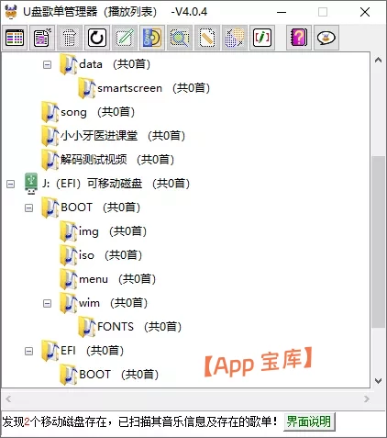Click the circular refresh arrow toolbar icon
The height and width of the screenshot is (438, 387).
coord(97,38)
